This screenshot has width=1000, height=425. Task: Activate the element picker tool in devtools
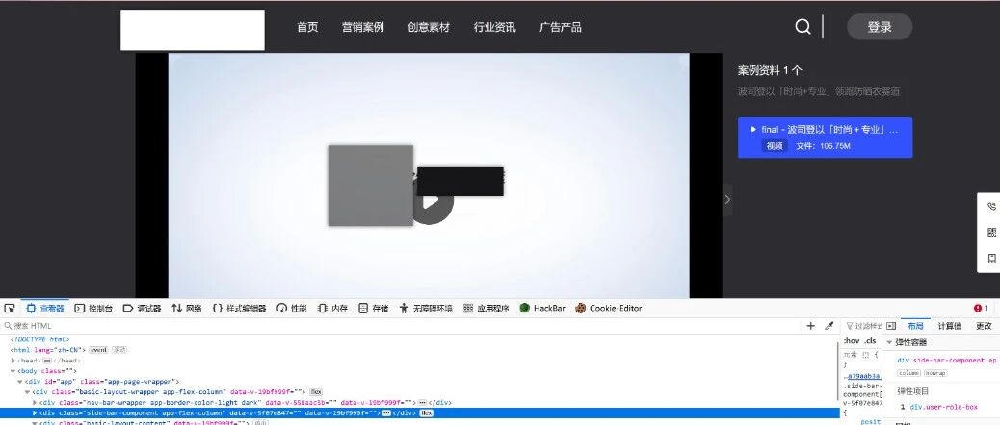pyautogui.click(x=10, y=308)
